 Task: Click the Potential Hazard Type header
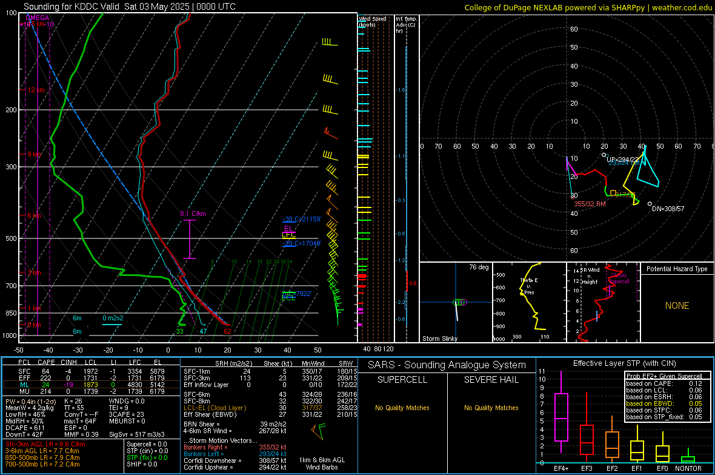(677, 269)
